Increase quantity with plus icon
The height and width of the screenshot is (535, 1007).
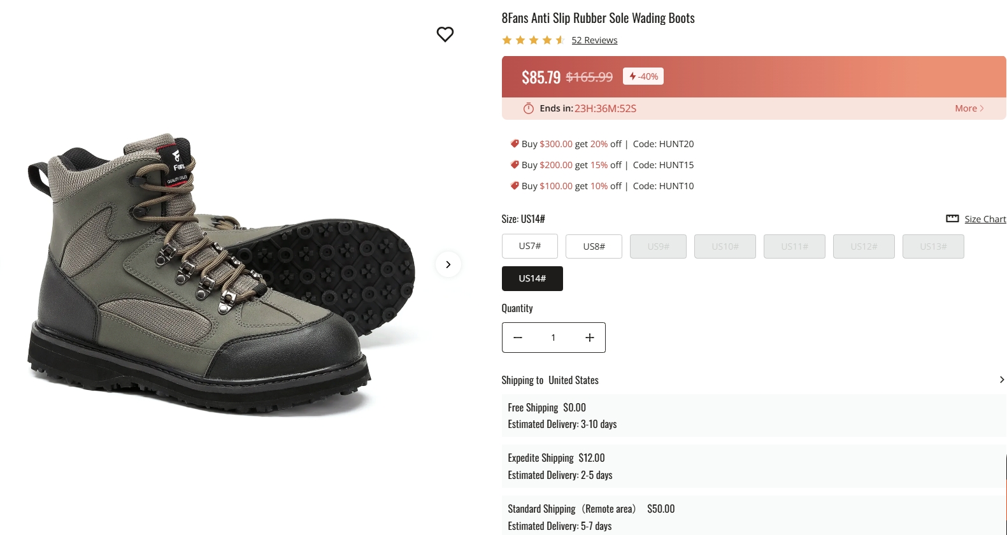click(x=590, y=338)
